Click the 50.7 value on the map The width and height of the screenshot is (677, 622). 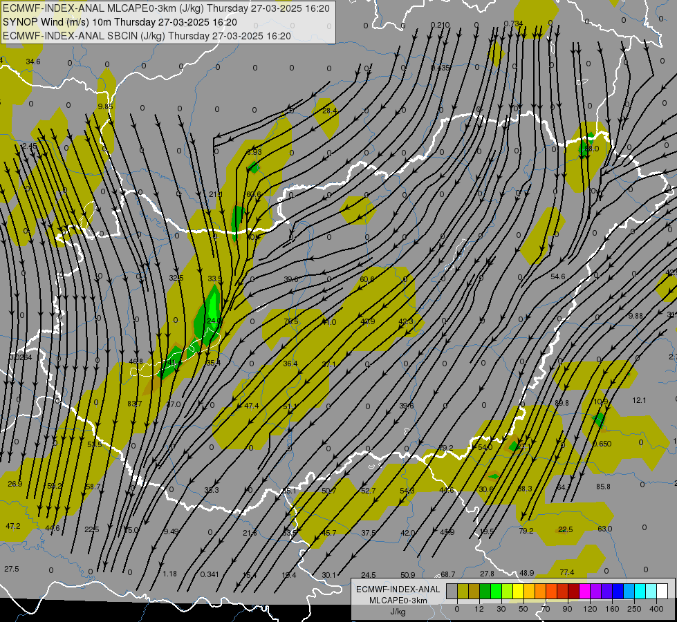pyautogui.click(x=329, y=491)
